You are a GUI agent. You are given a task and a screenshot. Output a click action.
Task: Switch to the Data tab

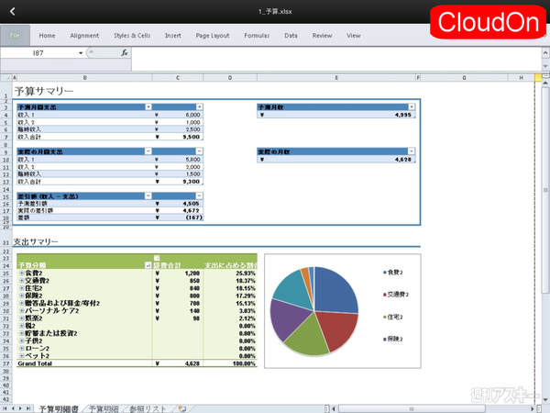(291, 36)
